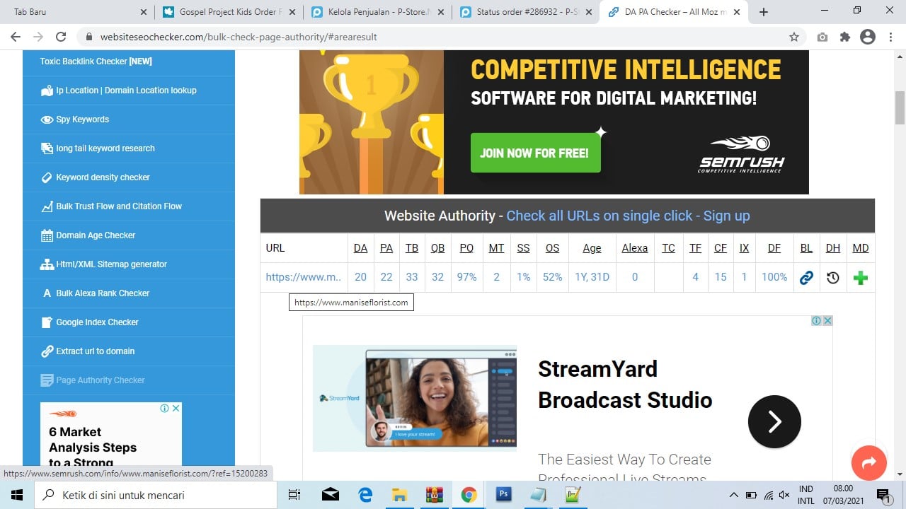Click the Windows taskbar search box

pyautogui.click(x=156, y=495)
